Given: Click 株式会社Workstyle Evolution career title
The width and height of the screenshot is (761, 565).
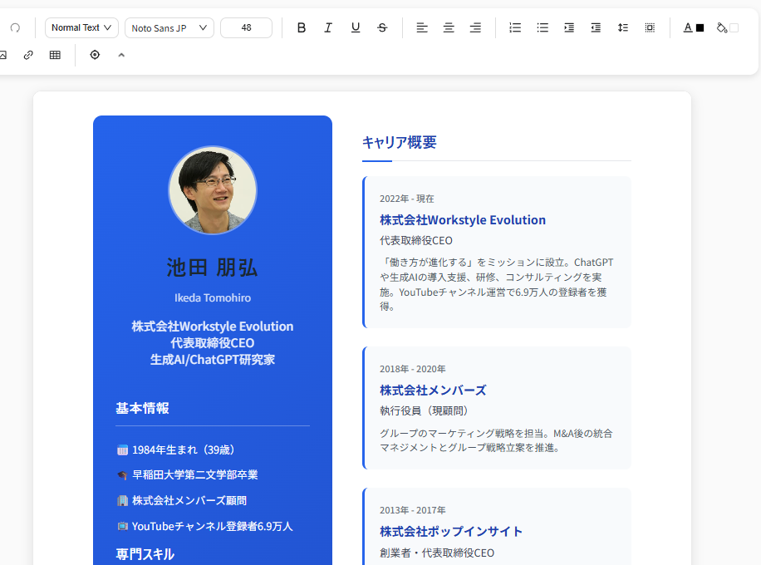Looking at the screenshot, I should (463, 220).
